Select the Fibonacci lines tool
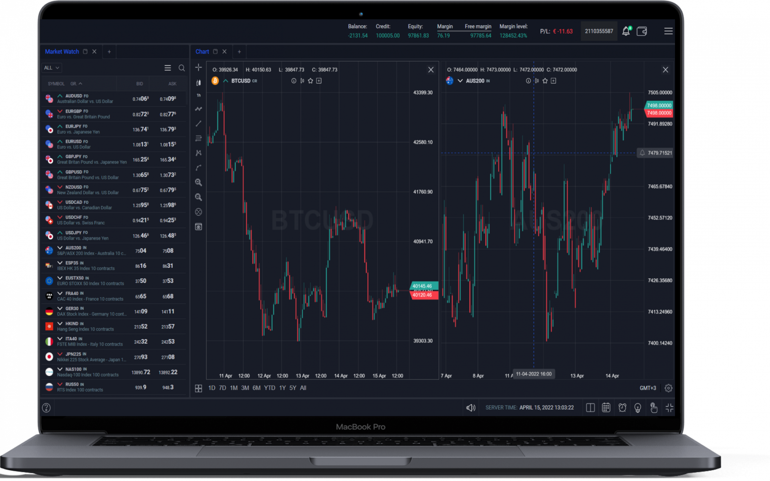Viewport: 770px width, 481px height. [199, 139]
